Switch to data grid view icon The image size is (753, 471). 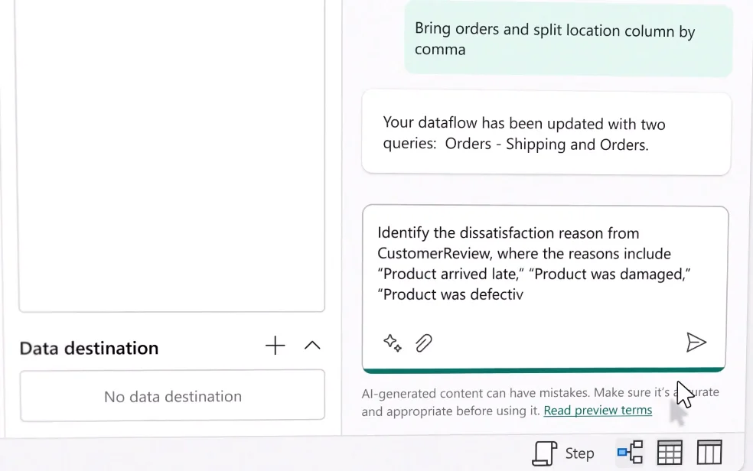[670, 453]
